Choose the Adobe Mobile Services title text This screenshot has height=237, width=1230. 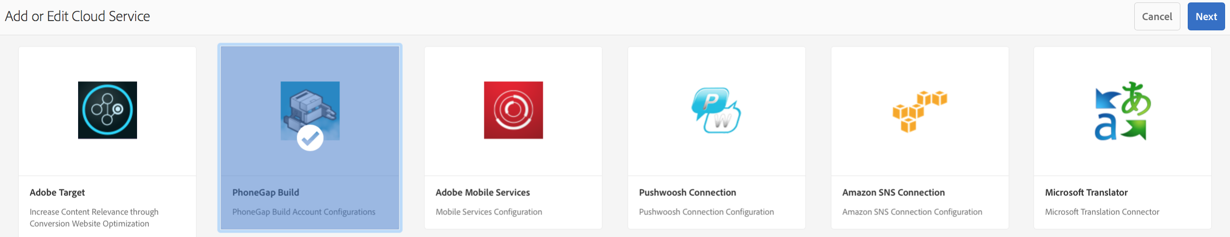pyautogui.click(x=483, y=192)
